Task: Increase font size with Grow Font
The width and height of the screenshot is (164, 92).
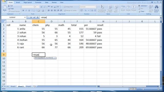Action: (42, 7)
